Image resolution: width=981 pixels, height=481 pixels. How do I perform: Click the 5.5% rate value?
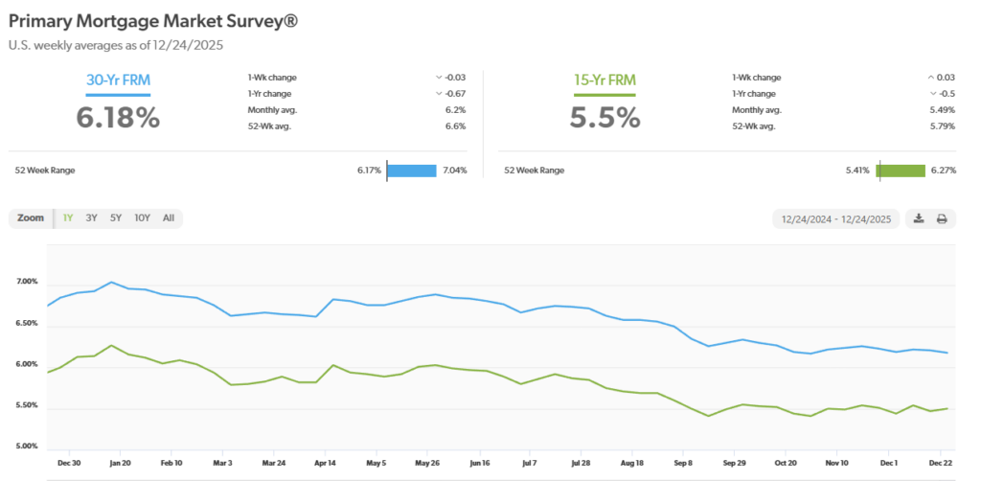[606, 117]
